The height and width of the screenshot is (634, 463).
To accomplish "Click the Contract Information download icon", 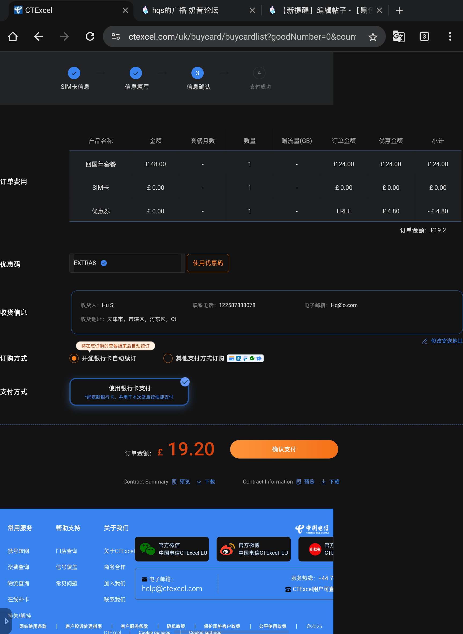I will point(324,482).
